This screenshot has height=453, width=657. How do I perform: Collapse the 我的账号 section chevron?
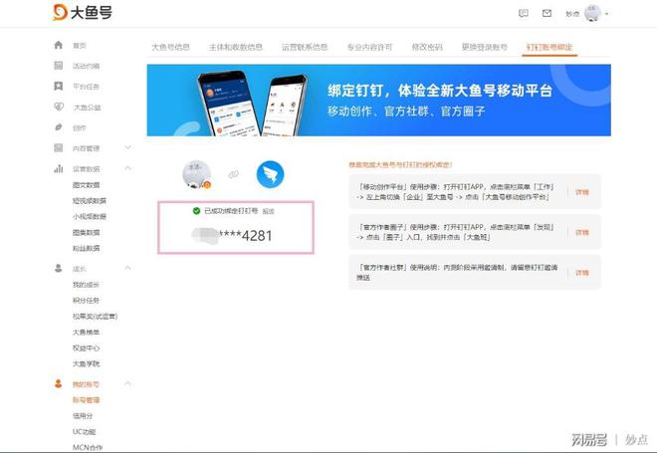(x=128, y=383)
